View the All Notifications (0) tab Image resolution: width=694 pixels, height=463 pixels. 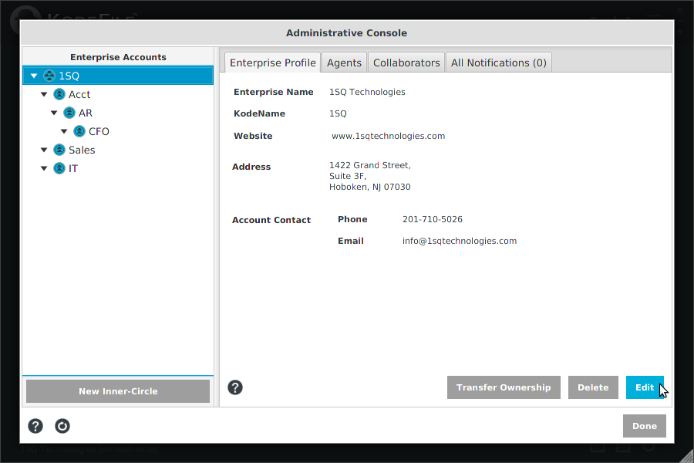tap(498, 63)
